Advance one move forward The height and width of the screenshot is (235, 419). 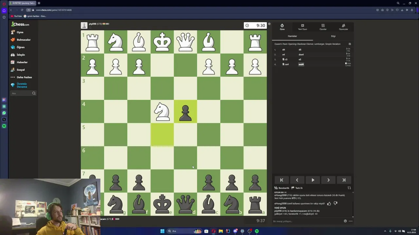328,180
